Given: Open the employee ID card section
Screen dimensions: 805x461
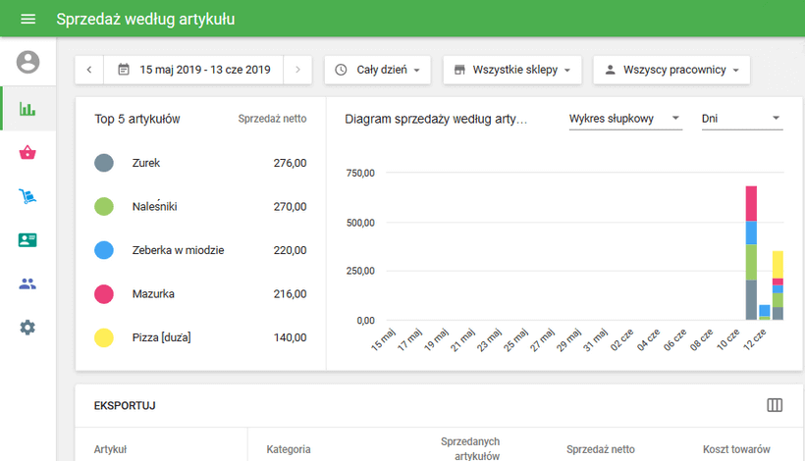Looking at the screenshot, I should coord(27,240).
